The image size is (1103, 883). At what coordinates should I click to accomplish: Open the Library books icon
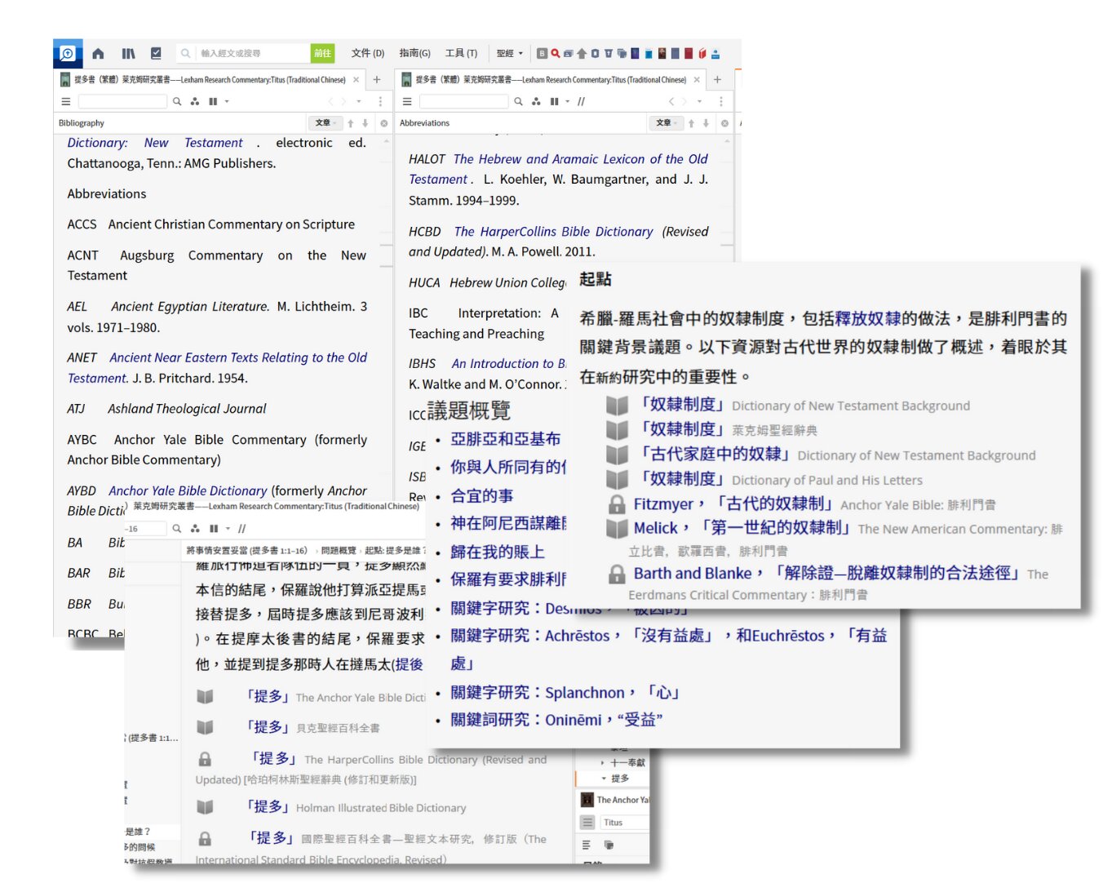coord(129,53)
